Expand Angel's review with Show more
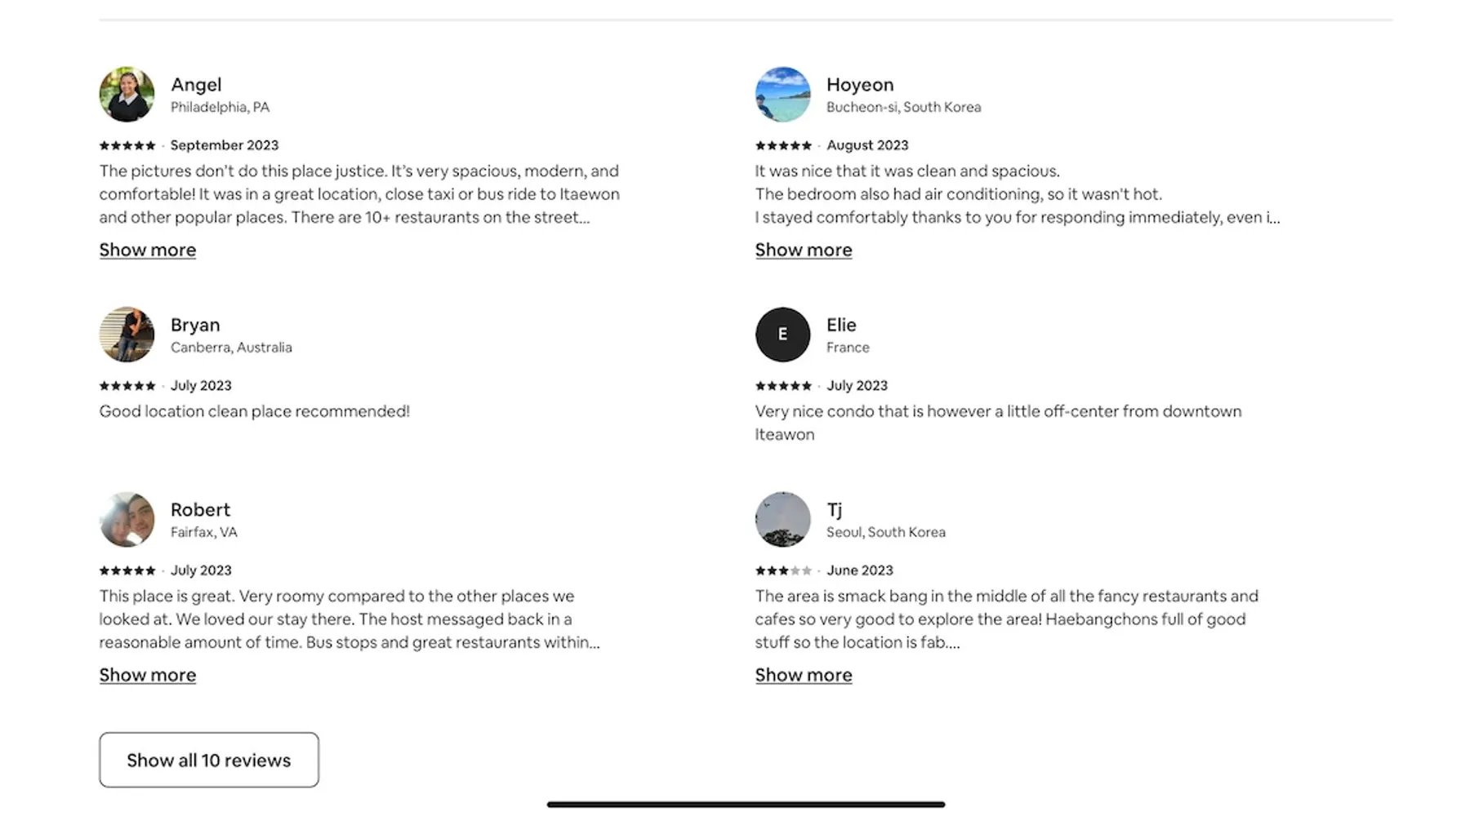Viewport: 1470px width, 816px height. [x=148, y=250]
